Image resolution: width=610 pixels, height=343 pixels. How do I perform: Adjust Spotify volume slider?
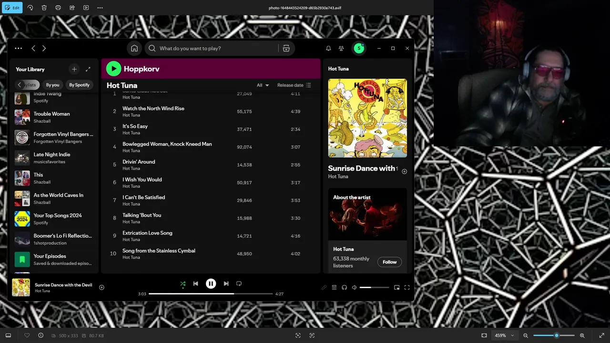pos(374,287)
